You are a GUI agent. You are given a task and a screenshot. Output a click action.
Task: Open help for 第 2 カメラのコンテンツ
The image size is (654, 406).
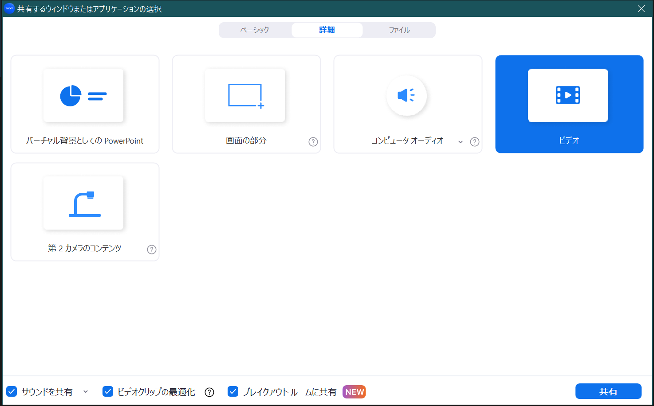(x=152, y=250)
